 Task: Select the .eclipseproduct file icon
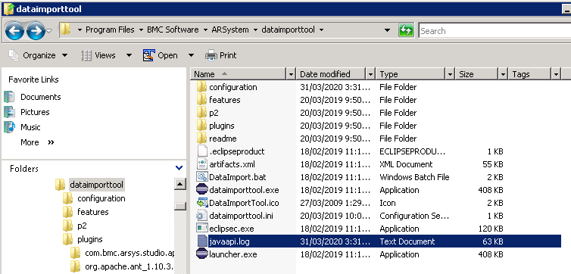click(x=201, y=151)
